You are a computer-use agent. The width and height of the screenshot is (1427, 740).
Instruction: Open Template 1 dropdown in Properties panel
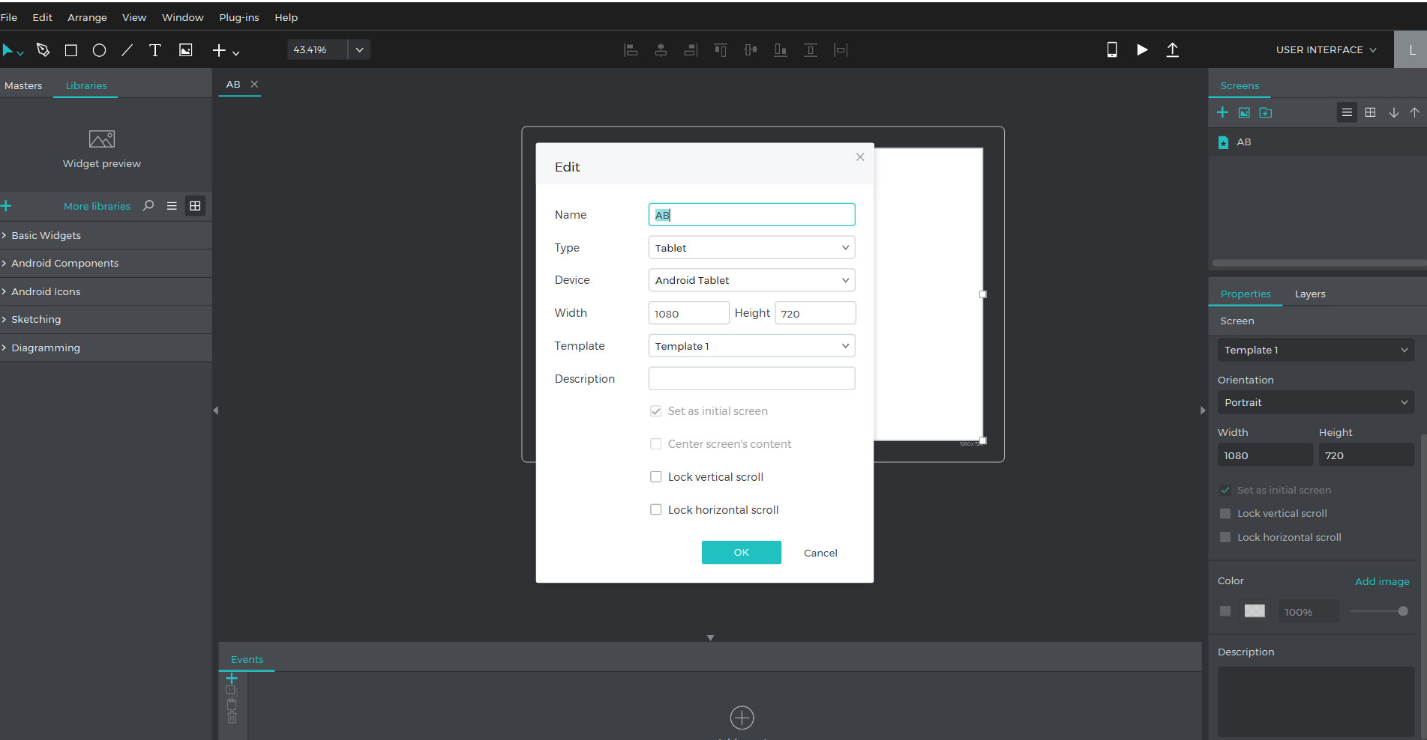point(1315,350)
